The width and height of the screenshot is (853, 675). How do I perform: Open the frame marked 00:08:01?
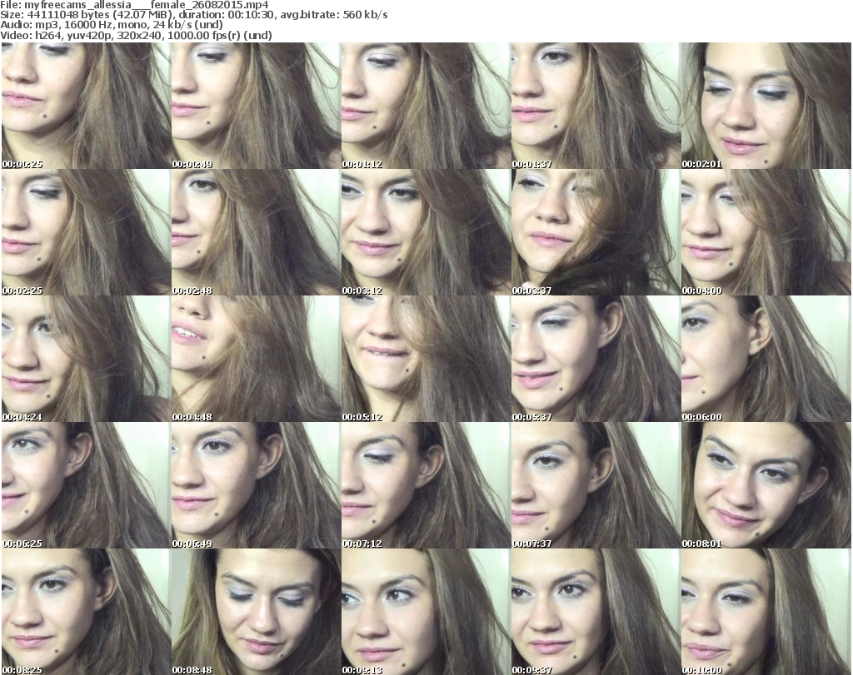coord(765,485)
